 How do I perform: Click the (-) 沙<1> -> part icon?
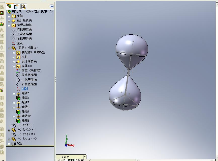(14, 130)
